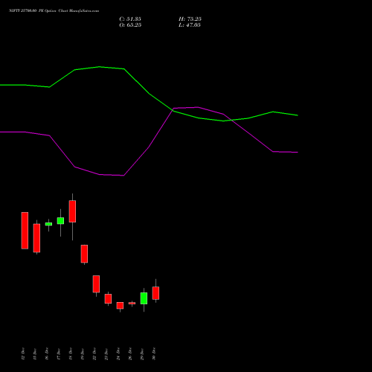Click the '26 Dec' date axis label
Image resolution: width=372 pixels, height=372 pixels.
(x=130, y=353)
